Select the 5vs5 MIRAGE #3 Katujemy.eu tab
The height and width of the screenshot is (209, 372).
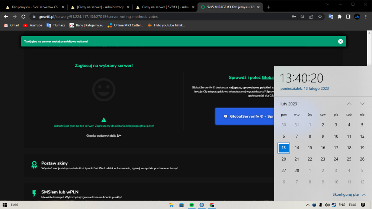click(x=230, y=7)
